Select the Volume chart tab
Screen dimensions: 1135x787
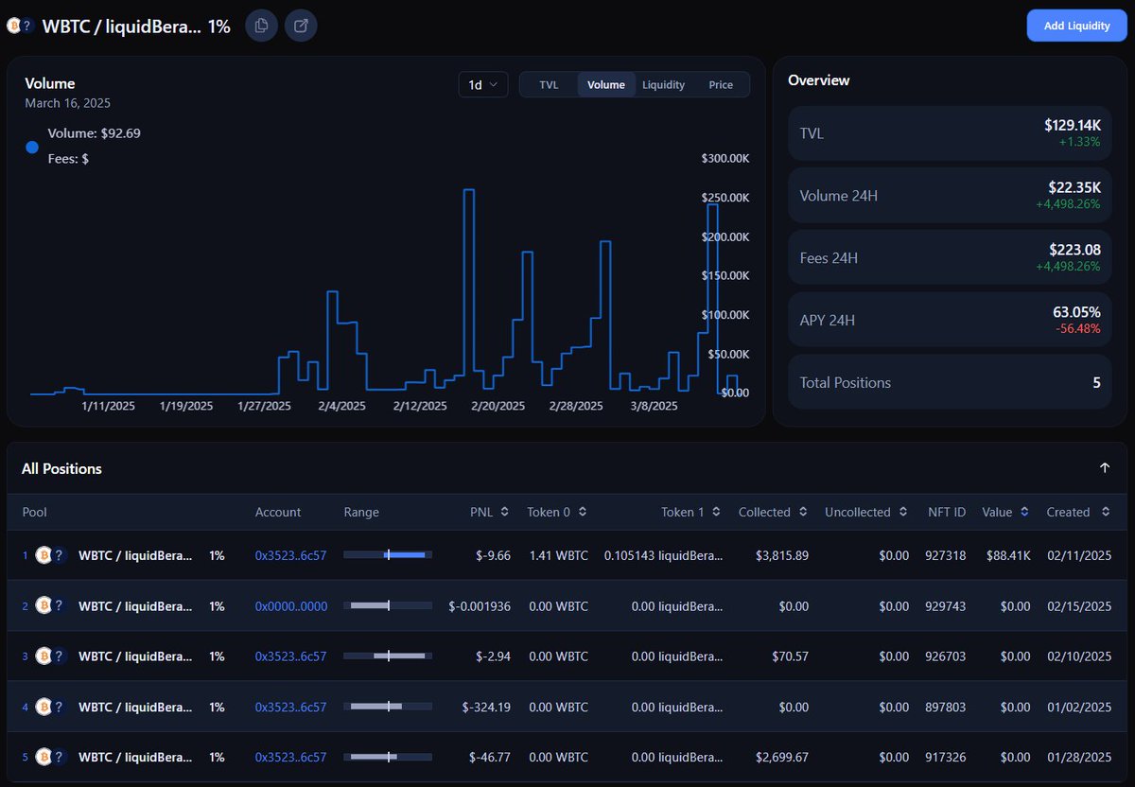click(606, 84)
